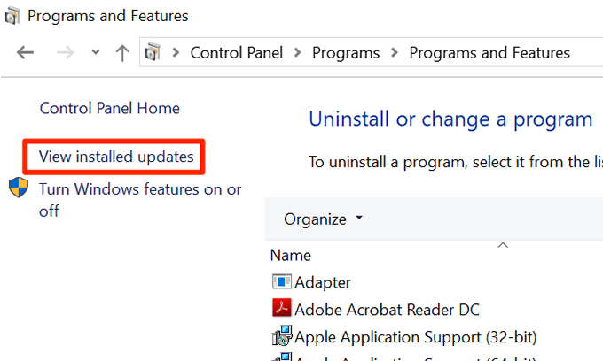The width and height of the screenshot is (603, 361).
Task: Click Programs and Features breadcrumb segment
Action: [489, 52]
